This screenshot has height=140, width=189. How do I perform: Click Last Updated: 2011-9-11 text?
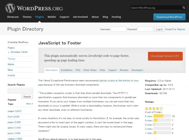tap(160, 89)
